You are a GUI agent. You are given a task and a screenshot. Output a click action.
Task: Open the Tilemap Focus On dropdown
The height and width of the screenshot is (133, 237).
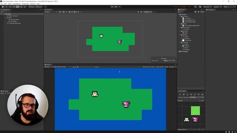tap(169, 61)
